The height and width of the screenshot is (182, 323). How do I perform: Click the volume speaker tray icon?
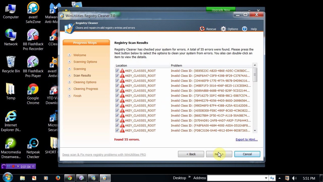click(294, 178)
